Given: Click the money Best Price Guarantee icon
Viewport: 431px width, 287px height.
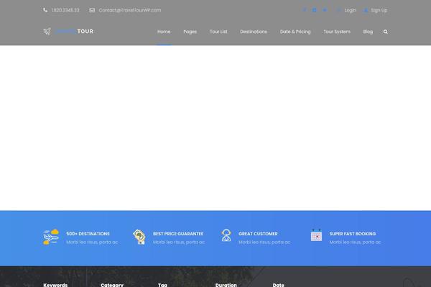Looking at the screenshot, I should [139, 237].
